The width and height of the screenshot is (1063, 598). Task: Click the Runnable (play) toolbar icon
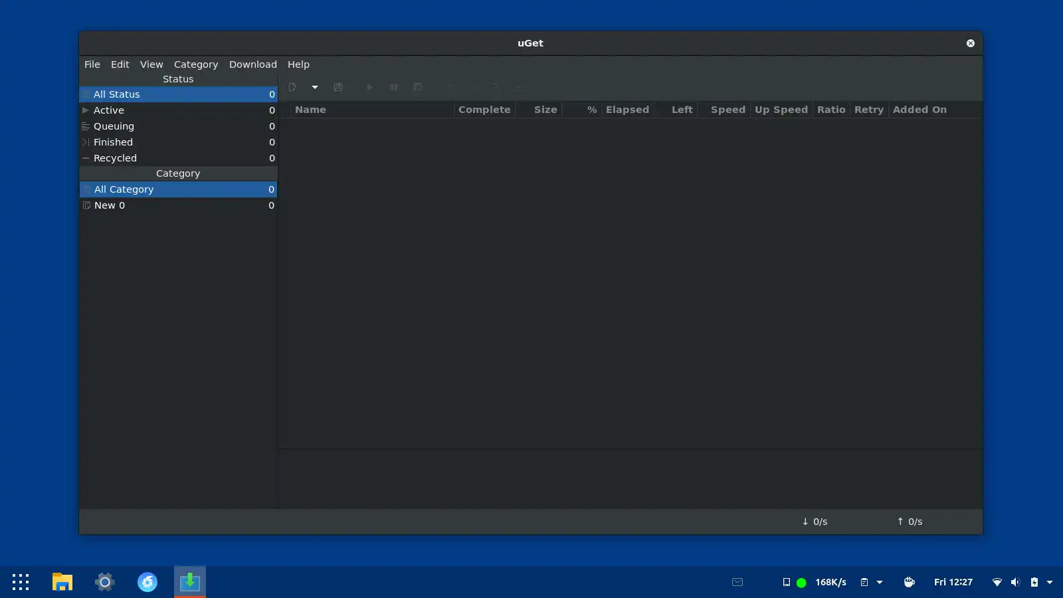[370, 87]
